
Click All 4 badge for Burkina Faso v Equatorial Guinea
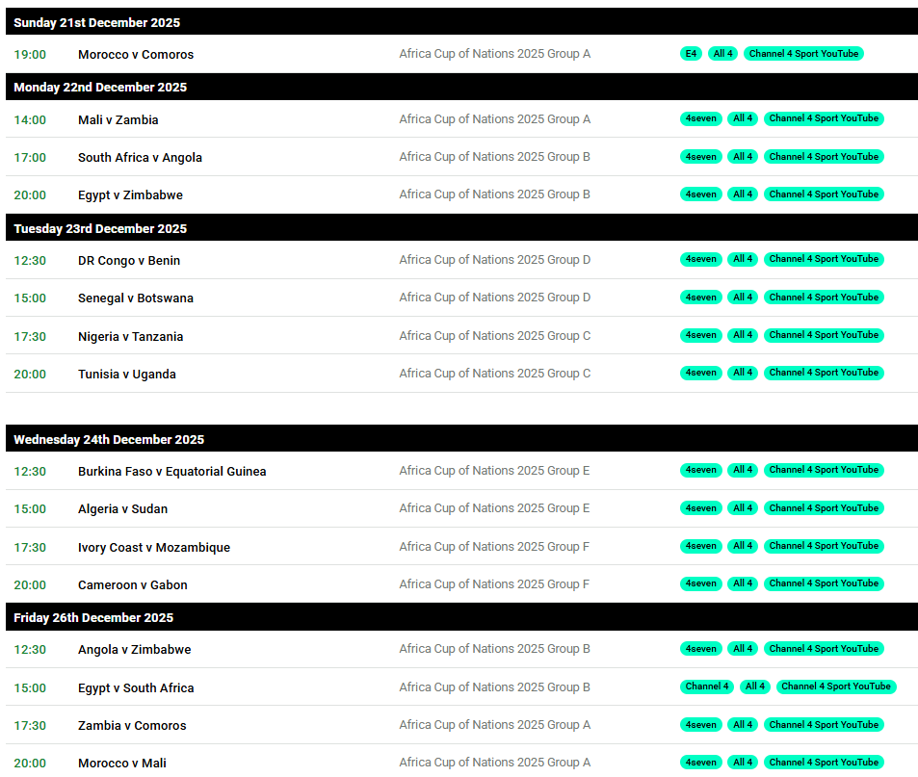[x=743, y=470]
